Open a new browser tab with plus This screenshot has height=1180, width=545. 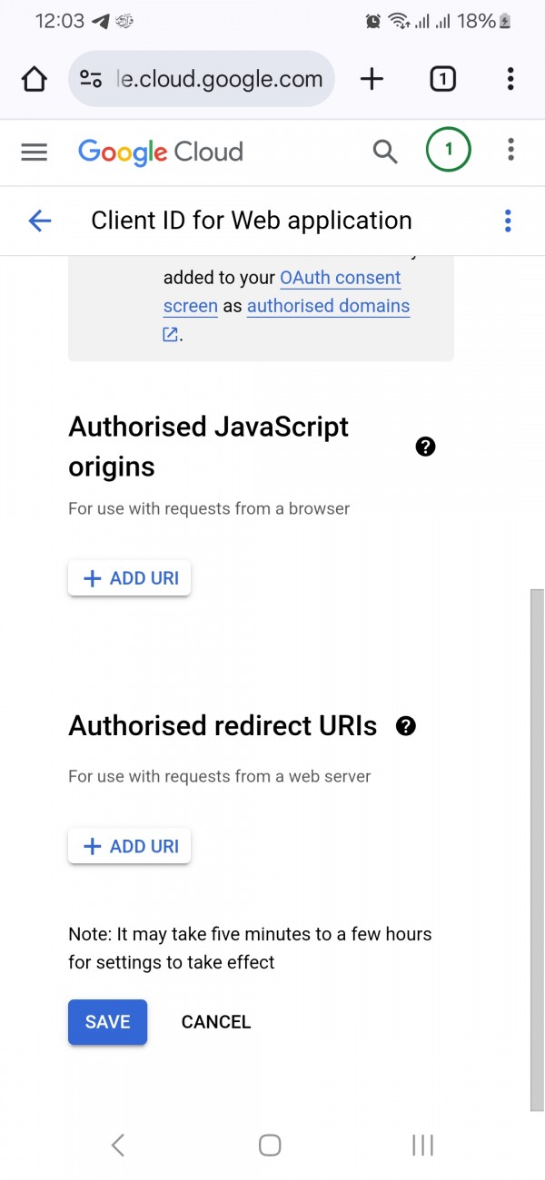(372, 79)
